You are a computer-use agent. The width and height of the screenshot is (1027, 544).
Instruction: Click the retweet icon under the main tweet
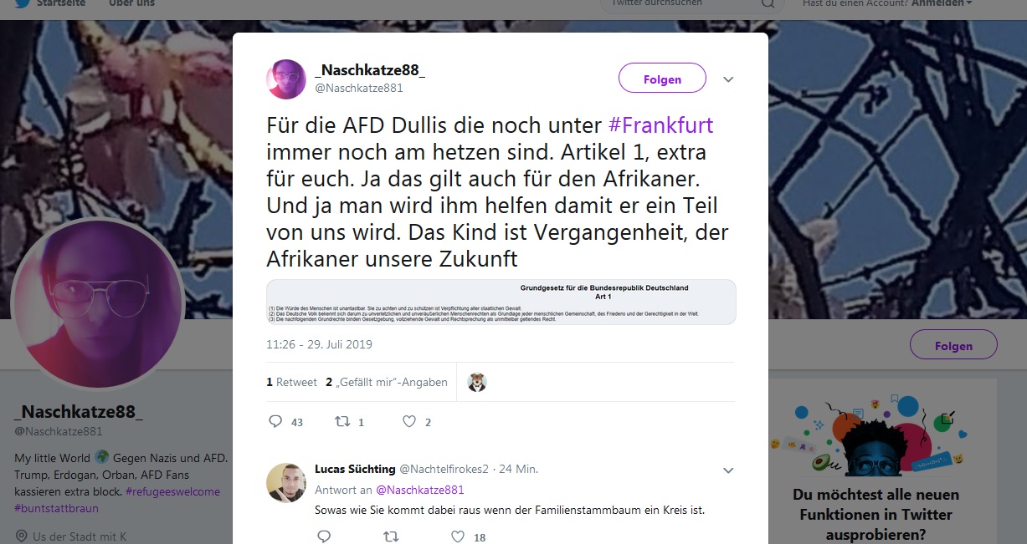pos(341,422)
